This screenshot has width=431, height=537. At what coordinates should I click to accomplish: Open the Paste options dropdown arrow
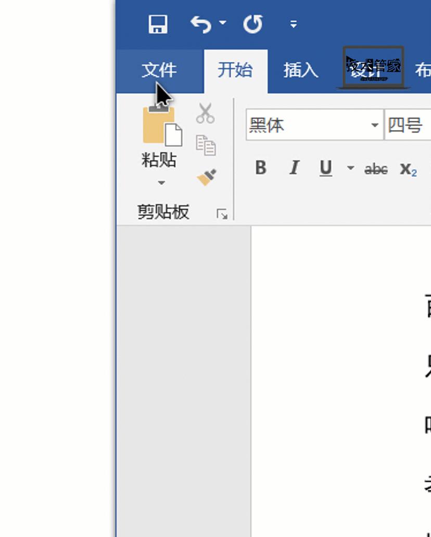(160, 183)
